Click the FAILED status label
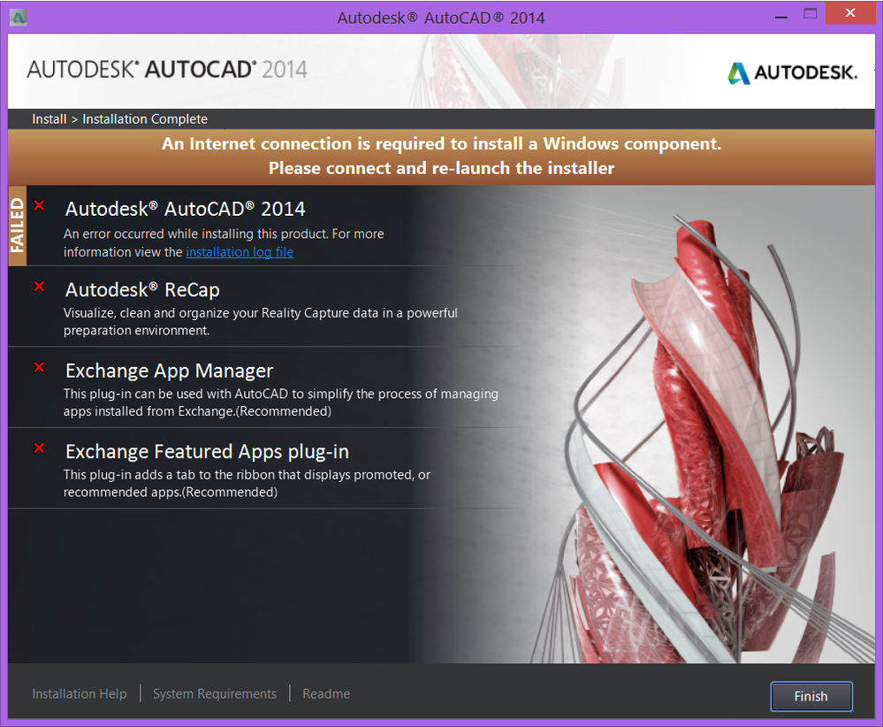Viewport: 883px width, 727px height. click(18, 226)
